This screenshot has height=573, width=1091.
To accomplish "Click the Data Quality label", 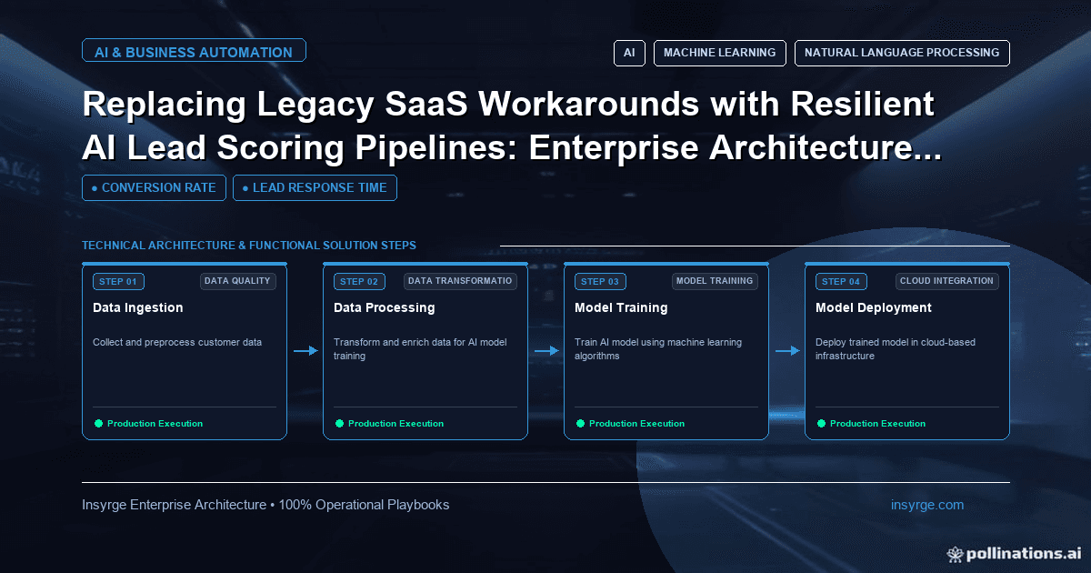I will pos(237,281).
